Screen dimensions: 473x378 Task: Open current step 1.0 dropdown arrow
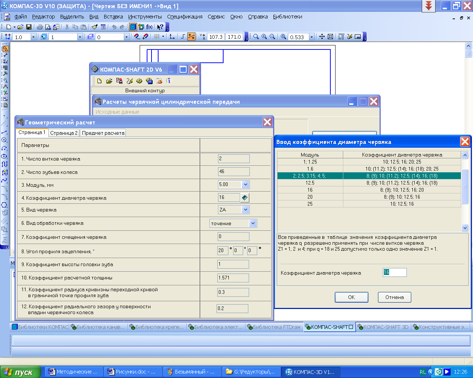point(33,37)
